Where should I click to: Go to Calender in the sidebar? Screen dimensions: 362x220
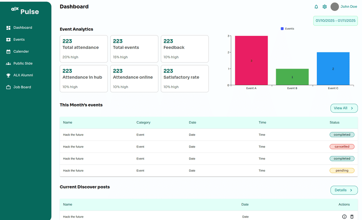[x=21, y=52]
